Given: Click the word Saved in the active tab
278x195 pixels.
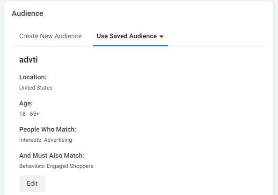Looking at the screenshot, I should (118, 36).
